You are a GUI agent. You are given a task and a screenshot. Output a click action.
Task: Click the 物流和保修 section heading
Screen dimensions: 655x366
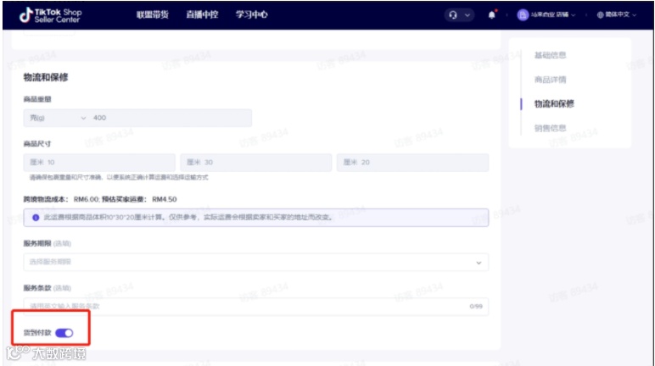46,77
